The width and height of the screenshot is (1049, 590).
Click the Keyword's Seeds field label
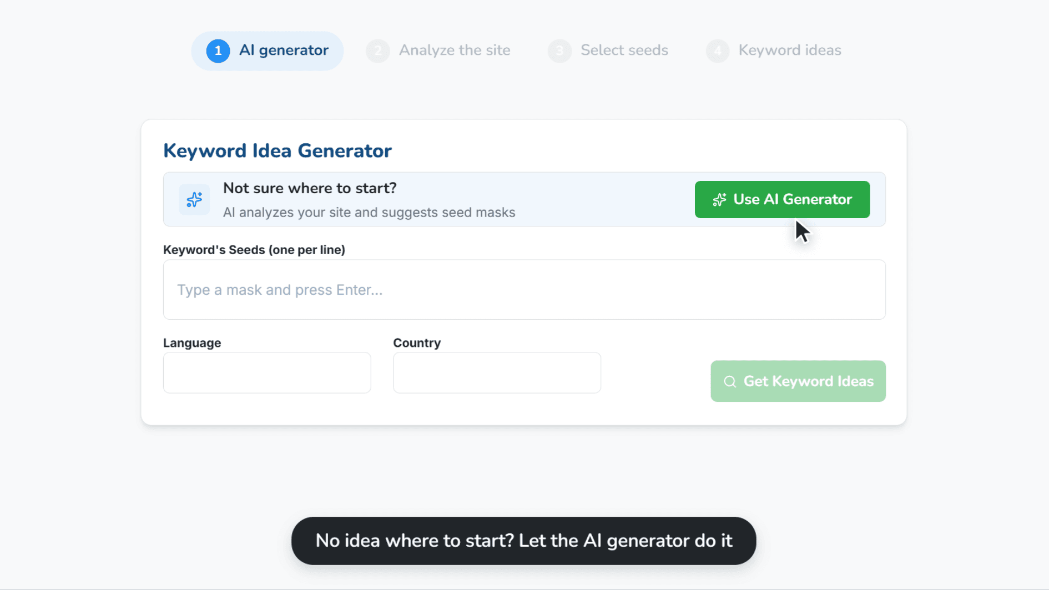[x=254, y=250]
